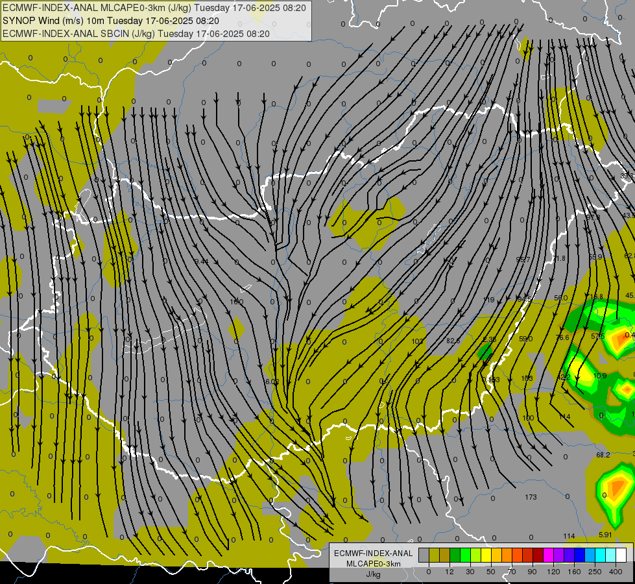Screen dimensions: 635x584
Task: Click the map value 2.35
Action: tap(490, 339)
